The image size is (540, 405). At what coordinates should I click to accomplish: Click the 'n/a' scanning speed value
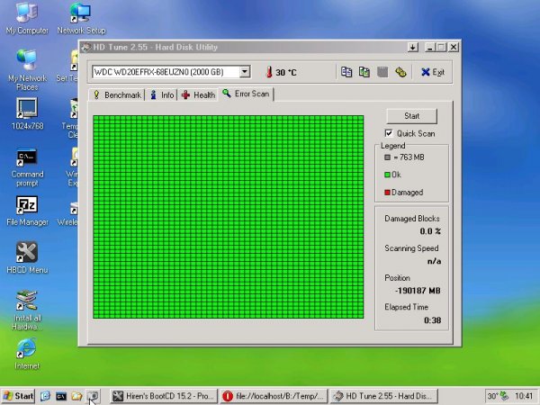pyautogui.click(x=434, y=261)
